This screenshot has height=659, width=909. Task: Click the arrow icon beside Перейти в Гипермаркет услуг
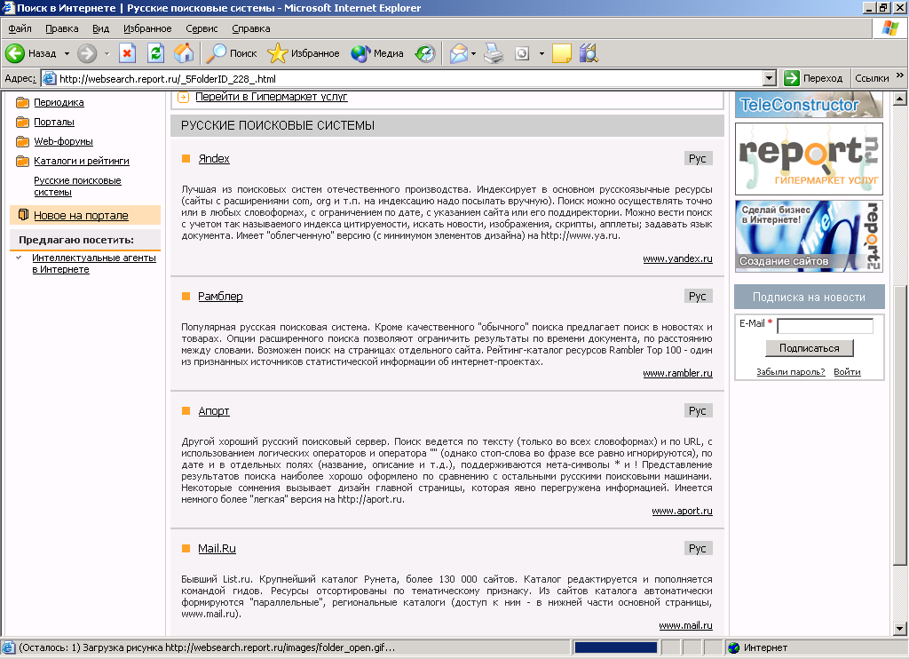coord(183,98)
